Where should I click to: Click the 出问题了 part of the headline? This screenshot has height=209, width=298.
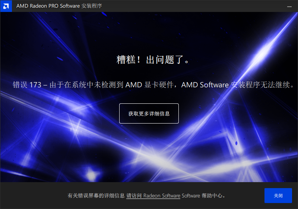pos(165,60)
